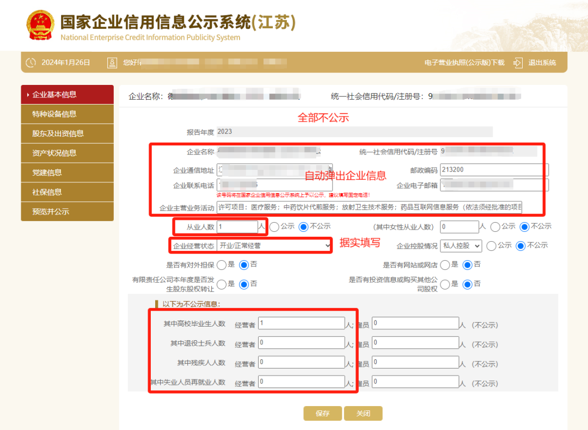
Task: Click the clock icon beside the date 2024年1月26日
Action: coord(31,62)
